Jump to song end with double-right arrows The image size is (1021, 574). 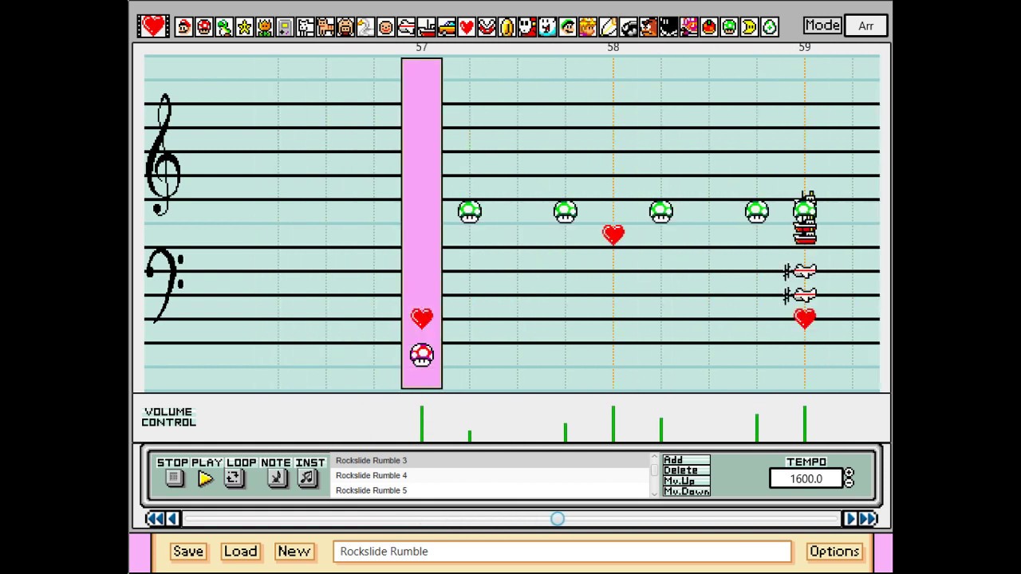[868, 519]
